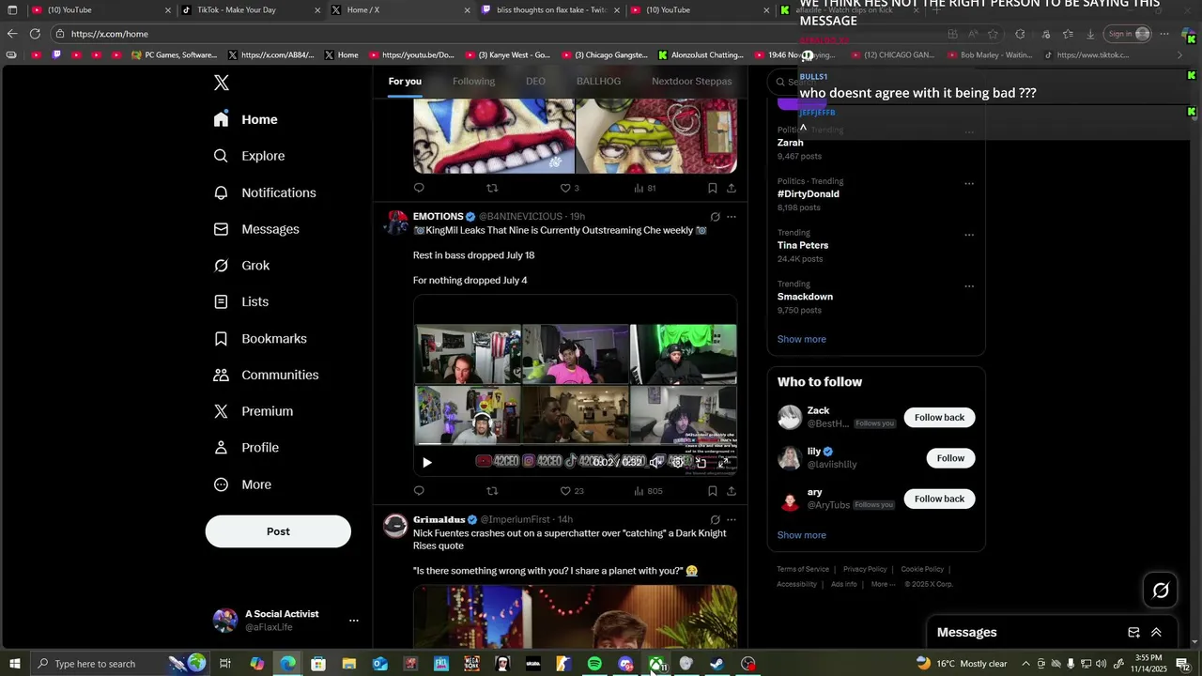1202x676 pixels.
Task: Open the More menu in sidebar
Action: tap(242, 484)
